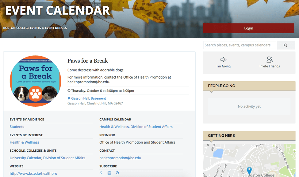
Task: Click the Invite Friends people icon
Action: tap(270, 60)
